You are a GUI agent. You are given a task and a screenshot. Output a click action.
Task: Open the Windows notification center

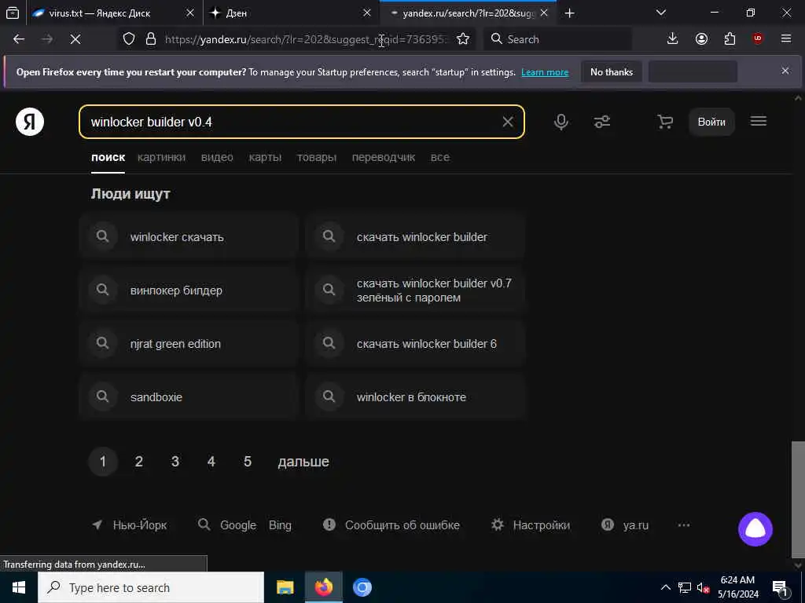[780, 588]
